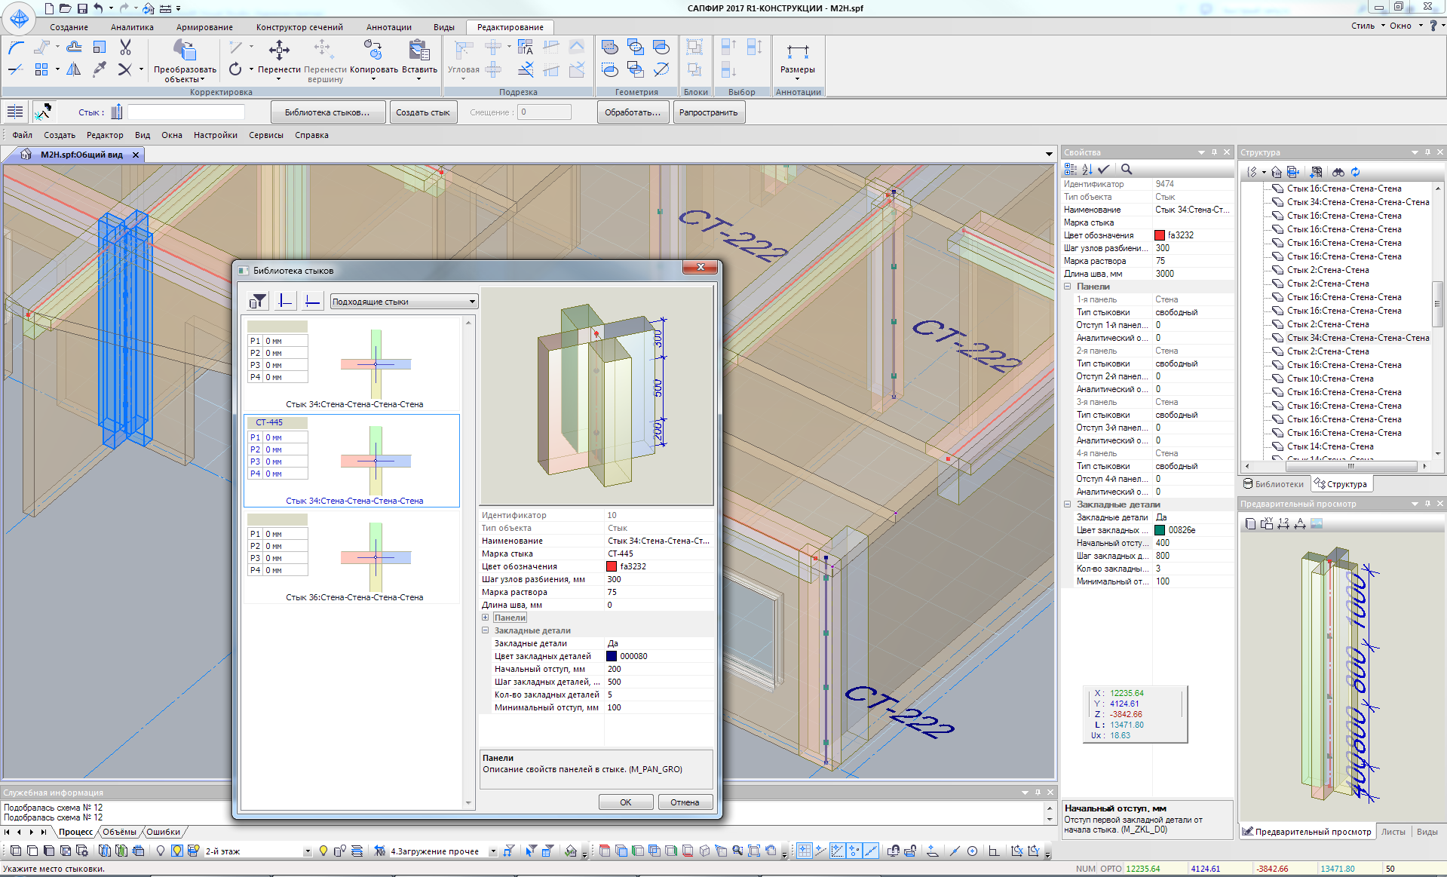Click the Создать стык button
1447x877 pixels.
point(422,112)
